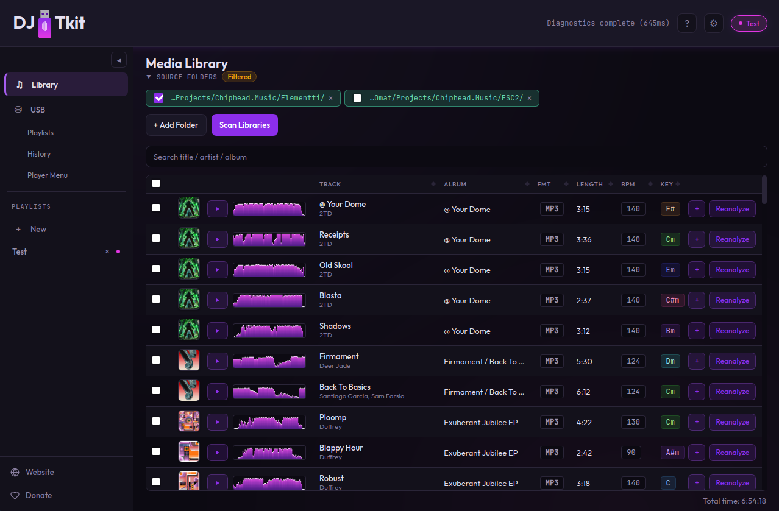
Task: Play the track @ Your Dome
Action: (x=218, y=209)
